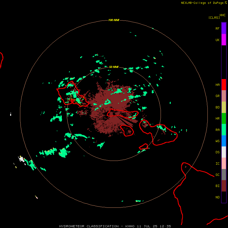Click the ND legend label
This screenshot has width=228, height=228.
(217, 197)
